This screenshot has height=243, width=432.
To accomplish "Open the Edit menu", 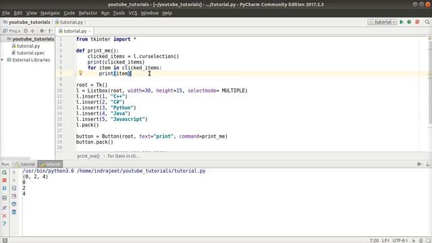I will pyautogui.click(x=18, y=13).
